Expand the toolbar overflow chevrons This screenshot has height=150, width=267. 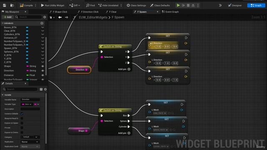click(x=220, y=5)
